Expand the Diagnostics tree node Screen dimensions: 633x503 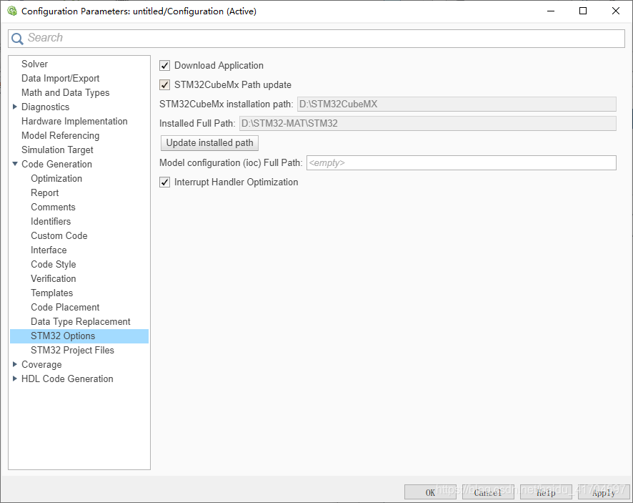[x=15, y=107]
